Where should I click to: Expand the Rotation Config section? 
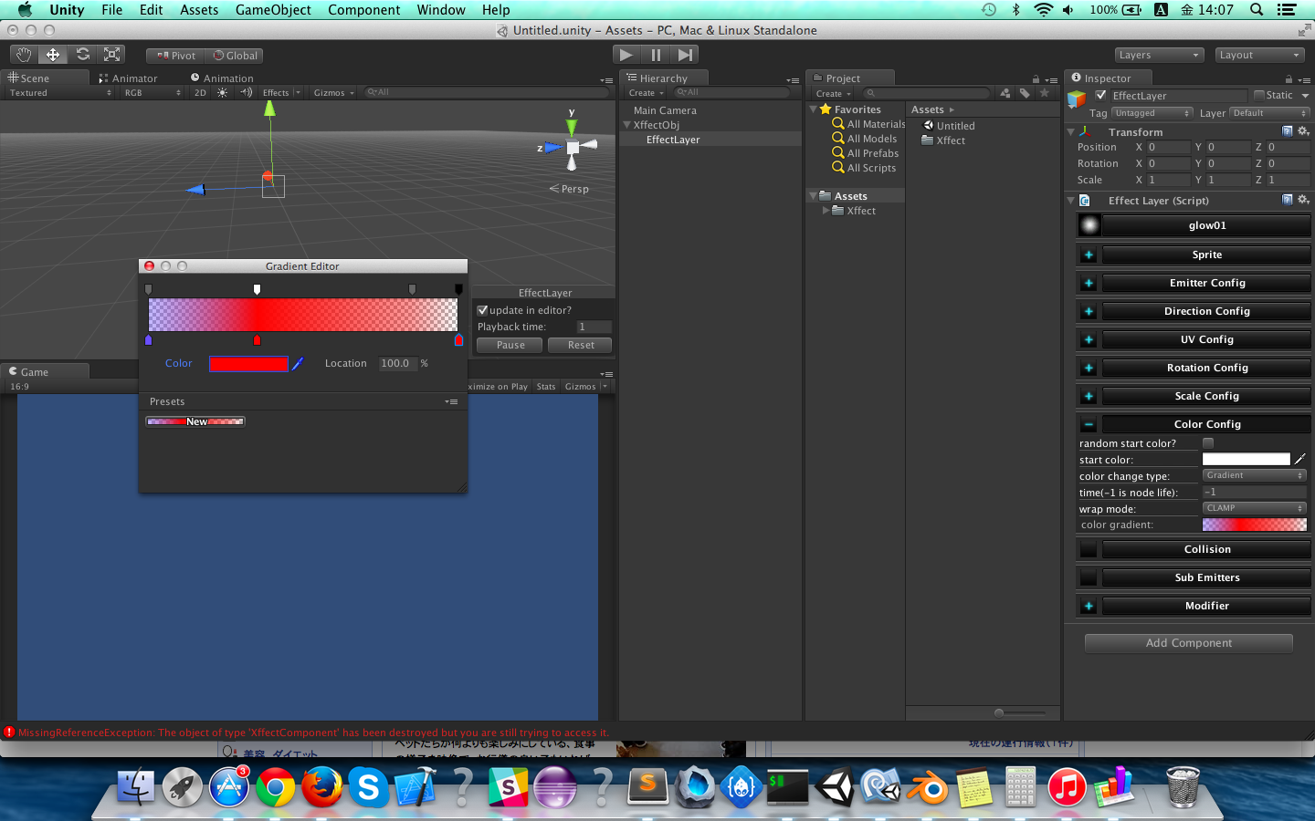(x=1089, y=368)
